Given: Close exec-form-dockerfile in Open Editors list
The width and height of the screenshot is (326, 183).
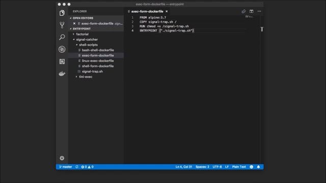Looking at the screenshot, I should coord(74,23).
